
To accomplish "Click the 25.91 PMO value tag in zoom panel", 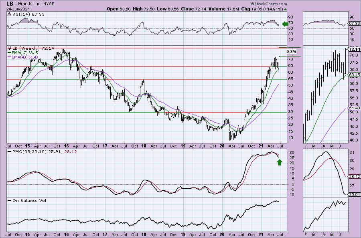I will coord(354,195).
